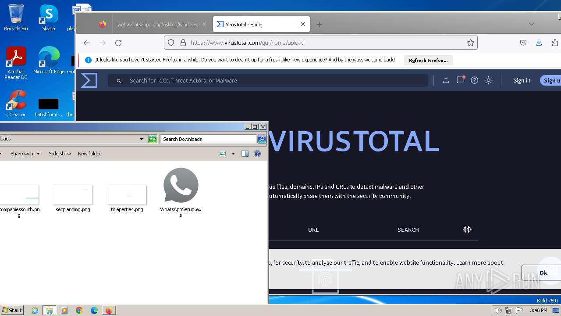Create a New folder in Downloads
Screen dimensions: 561x316
click(x=89, y=154)
